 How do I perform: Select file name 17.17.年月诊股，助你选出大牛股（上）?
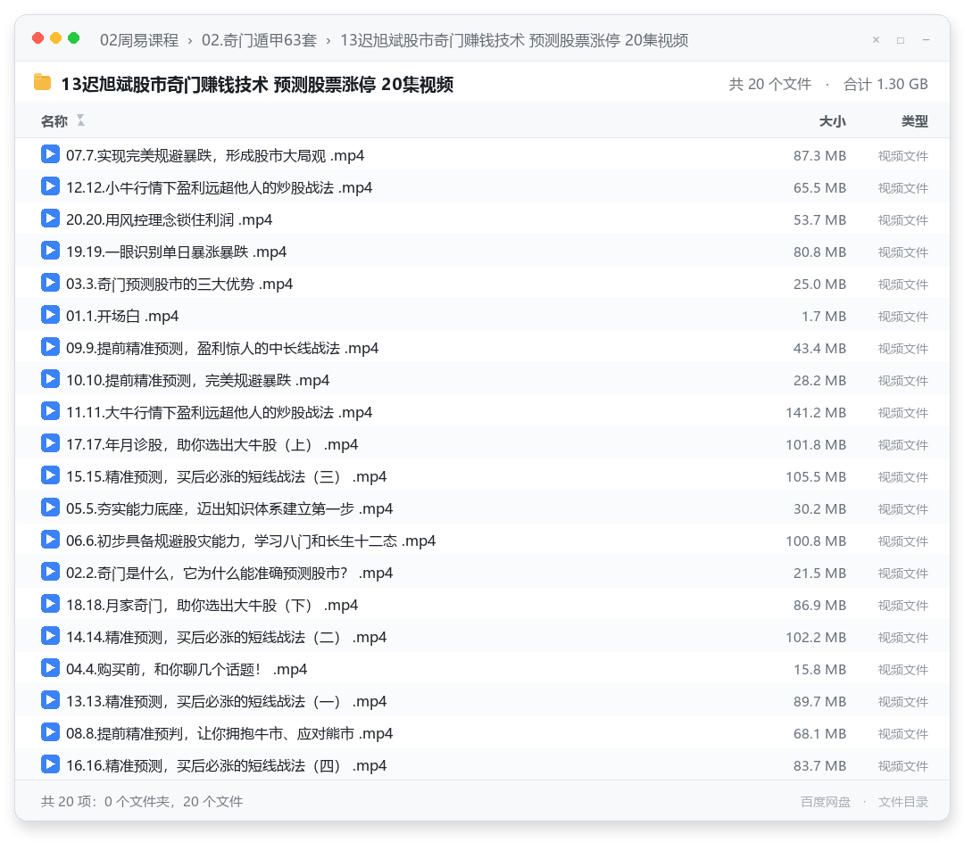(x=212, y=445)
